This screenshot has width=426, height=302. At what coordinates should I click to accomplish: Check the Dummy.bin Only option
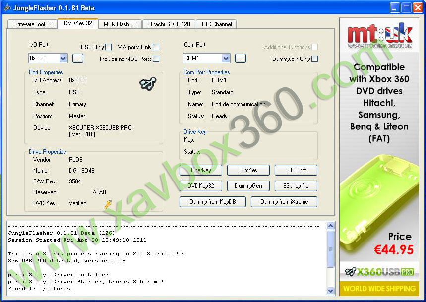[314, 59]
